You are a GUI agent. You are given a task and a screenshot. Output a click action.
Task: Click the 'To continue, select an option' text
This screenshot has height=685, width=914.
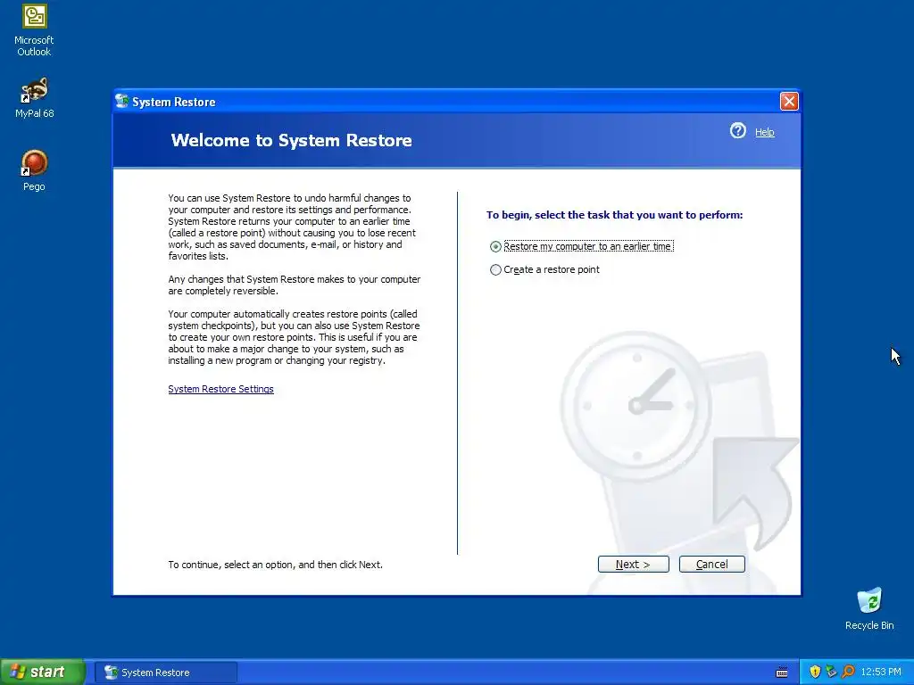click(x=275, y=565)
